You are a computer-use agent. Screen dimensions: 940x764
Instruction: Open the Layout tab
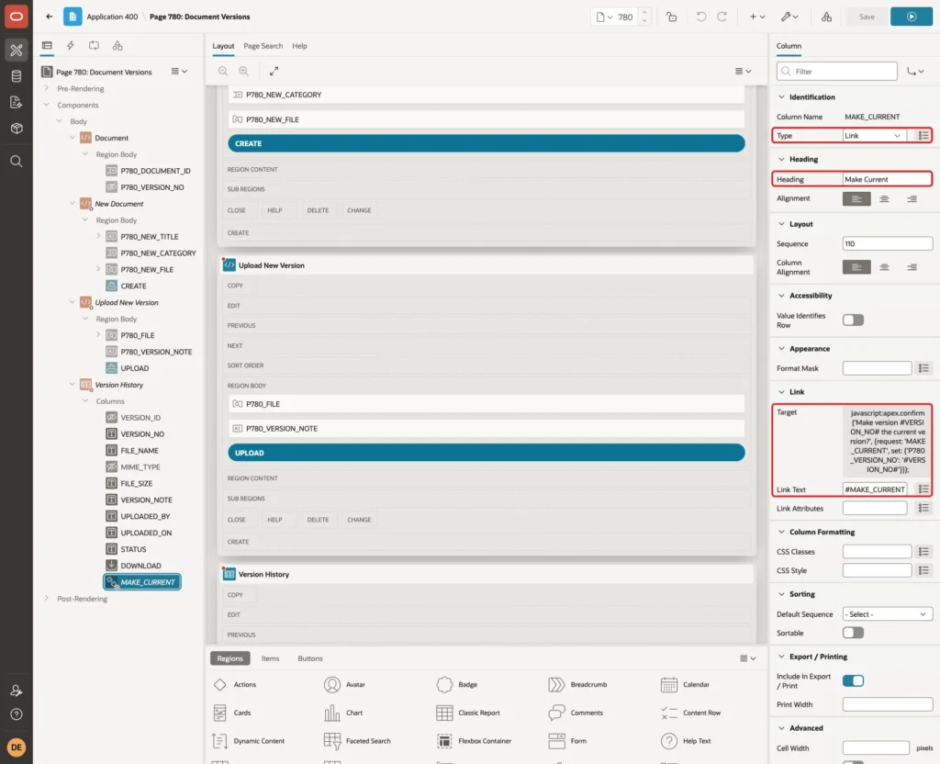pyautogui.click(x=223, y=46)
